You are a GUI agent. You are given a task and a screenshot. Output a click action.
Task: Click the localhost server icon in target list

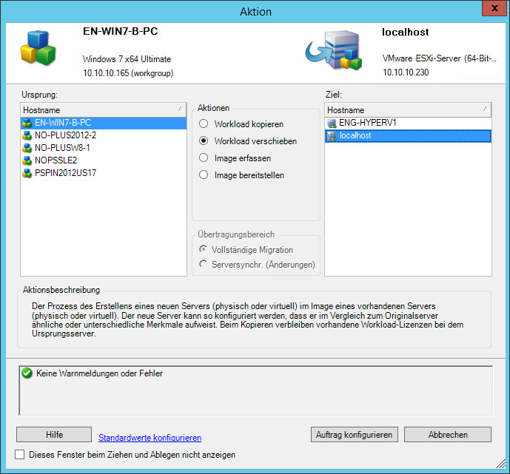(332, 136)
